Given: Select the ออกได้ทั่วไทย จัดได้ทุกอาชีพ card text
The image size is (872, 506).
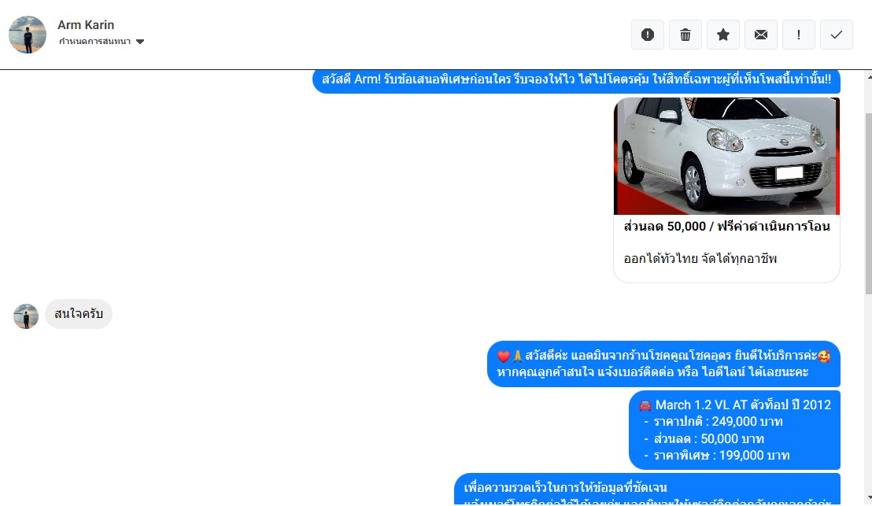Looking at the screenshot, I should click(700, 259).
